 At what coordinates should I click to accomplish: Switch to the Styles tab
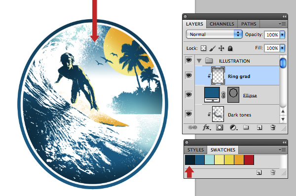click(x=195, y=150)
